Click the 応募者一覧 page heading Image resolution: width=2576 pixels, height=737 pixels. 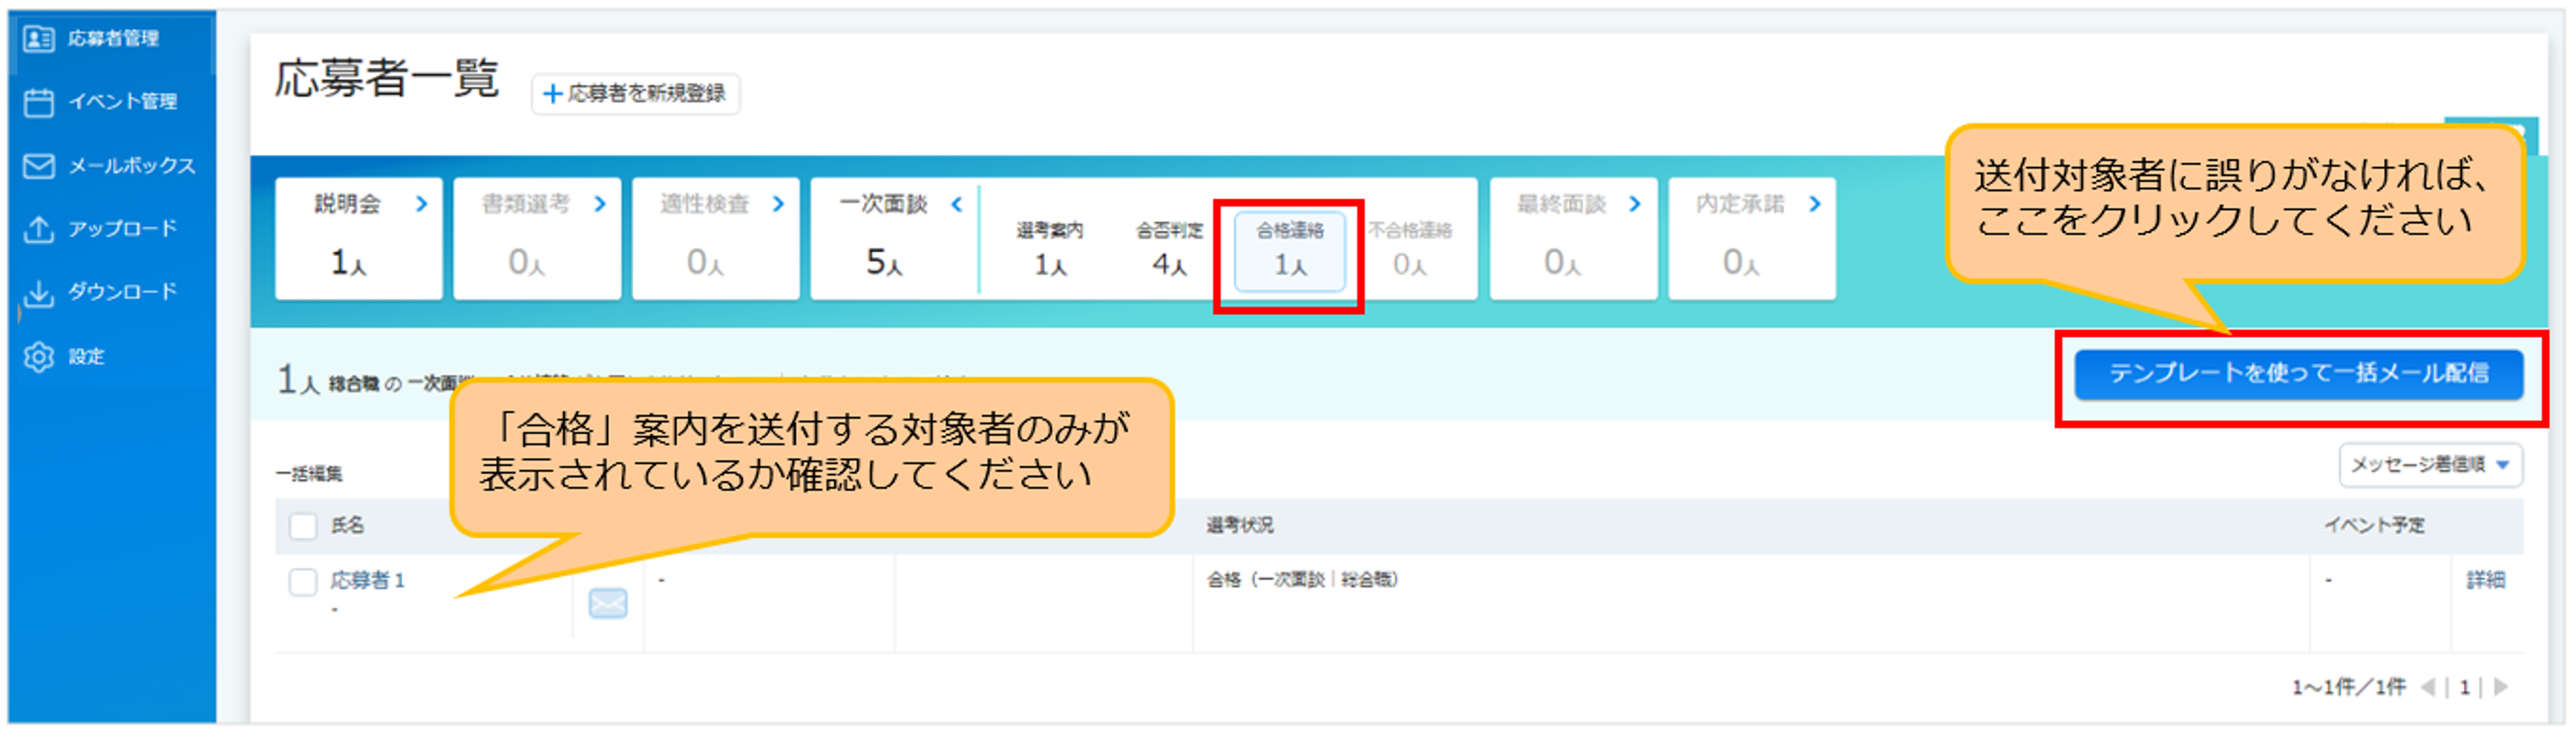[x=387, y=79]
